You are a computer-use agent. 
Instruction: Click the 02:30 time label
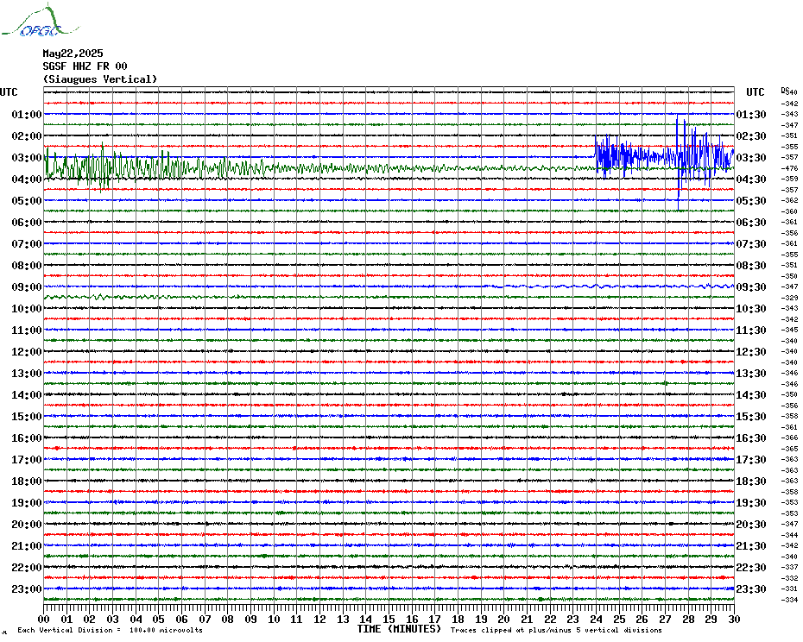pos(751,135)
